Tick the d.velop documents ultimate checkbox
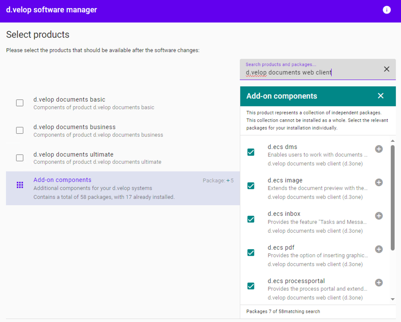The image size is (401, 322). click(x=20, y=158)
